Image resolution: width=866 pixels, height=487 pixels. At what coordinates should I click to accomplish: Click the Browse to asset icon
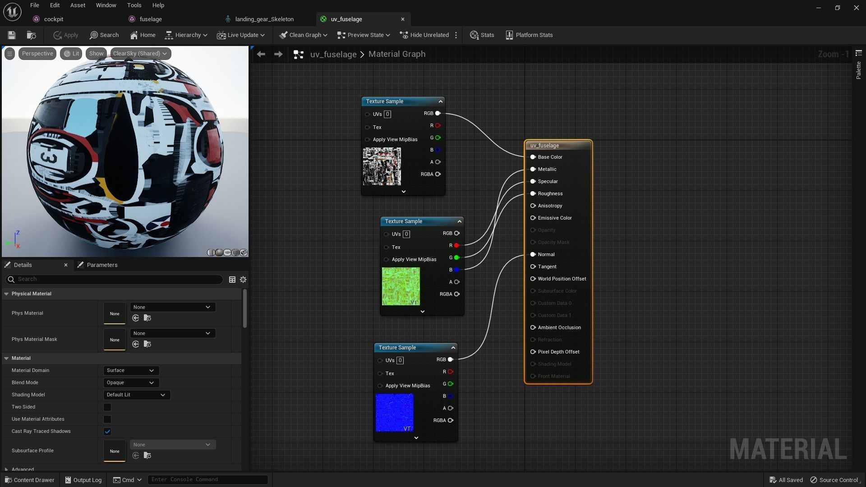(x=31, y=35)
